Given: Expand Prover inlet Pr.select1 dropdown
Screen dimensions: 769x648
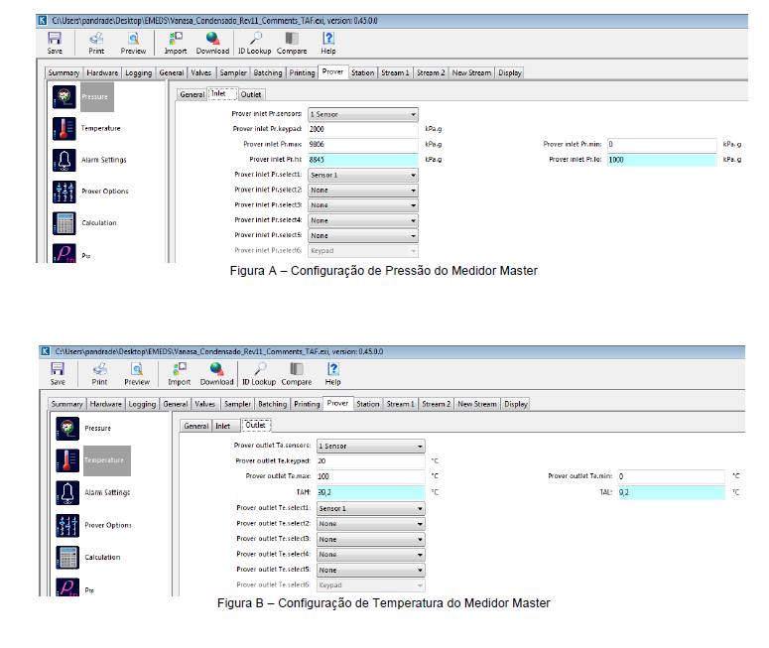Looking at the screenshot, I should pyautogui.click(x=363, y=175).
